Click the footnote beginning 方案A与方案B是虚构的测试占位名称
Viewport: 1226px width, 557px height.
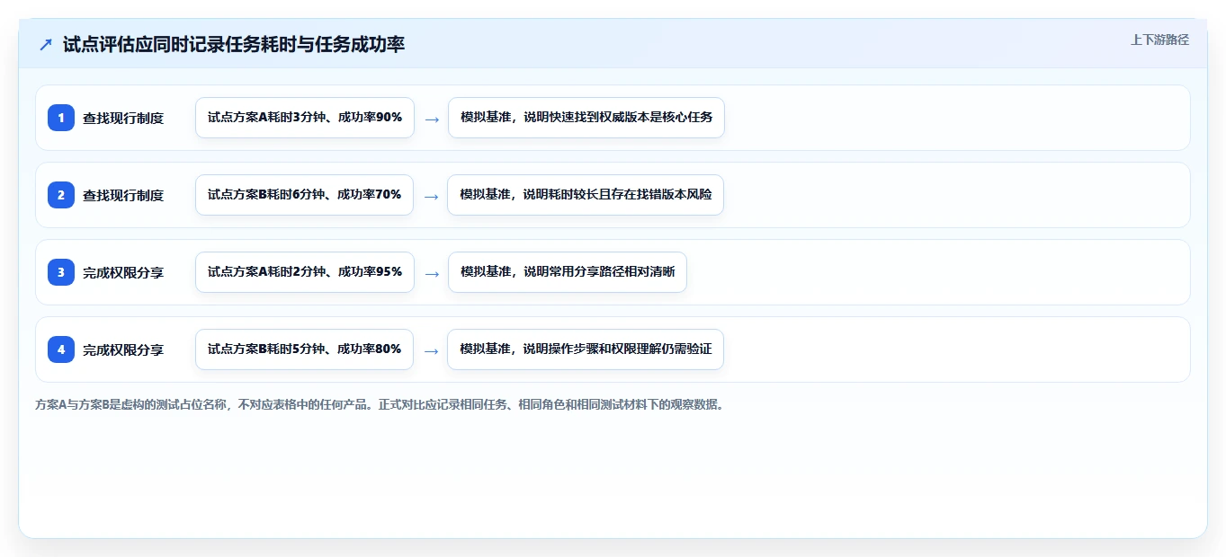380,405
